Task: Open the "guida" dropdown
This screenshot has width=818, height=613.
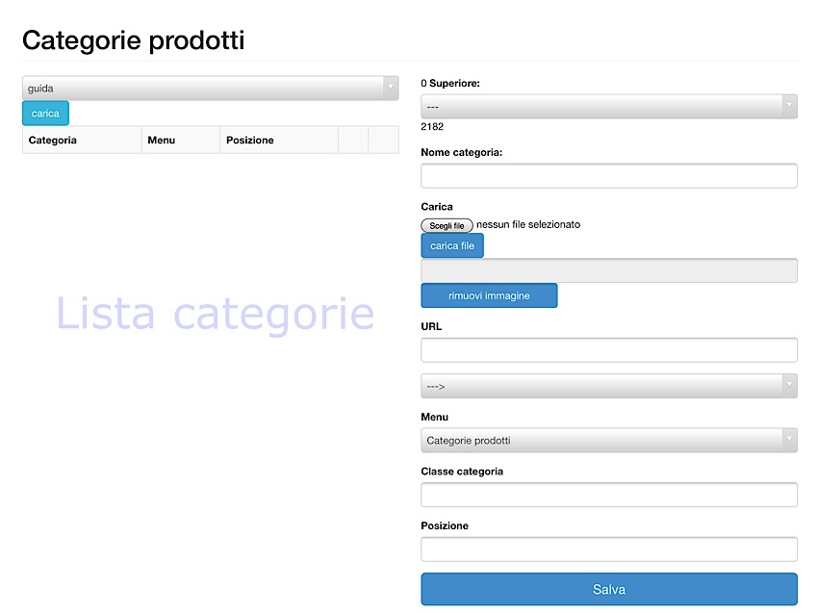Action: (209, 88)
